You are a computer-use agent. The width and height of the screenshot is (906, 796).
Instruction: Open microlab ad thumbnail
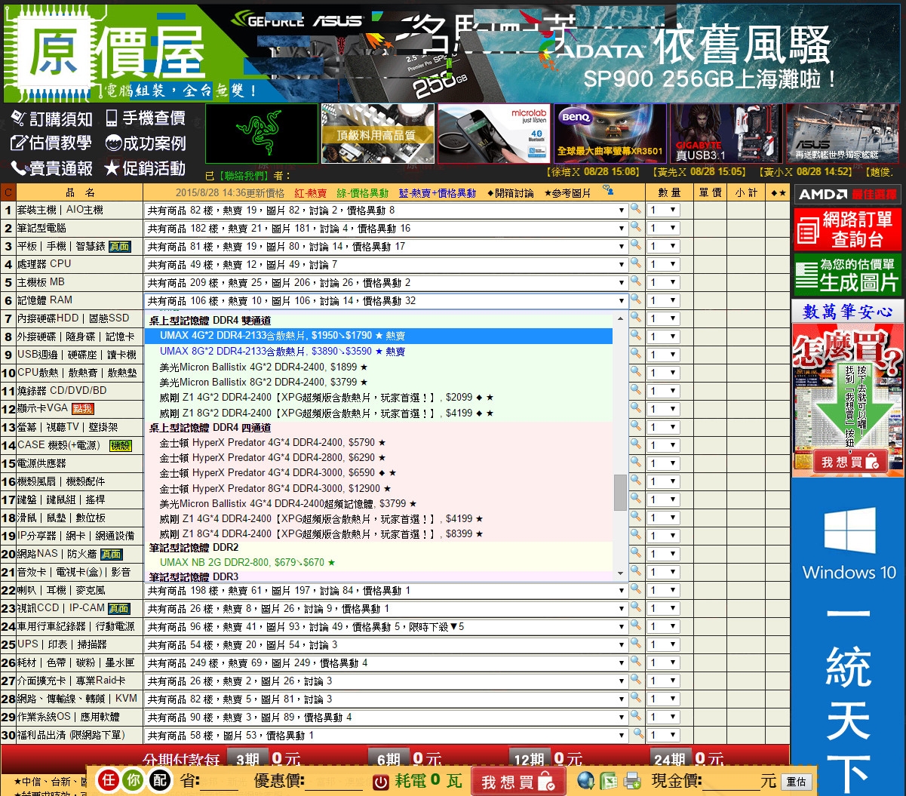[x=494, y=134]
